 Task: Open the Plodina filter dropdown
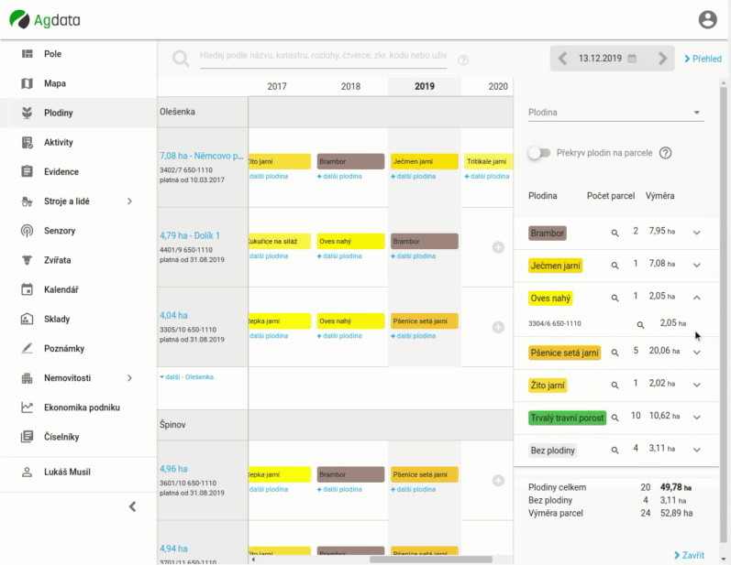coord(615,113)
